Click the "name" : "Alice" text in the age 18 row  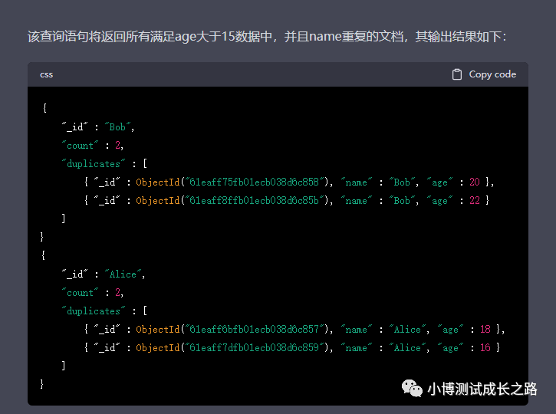pos(383,330)
